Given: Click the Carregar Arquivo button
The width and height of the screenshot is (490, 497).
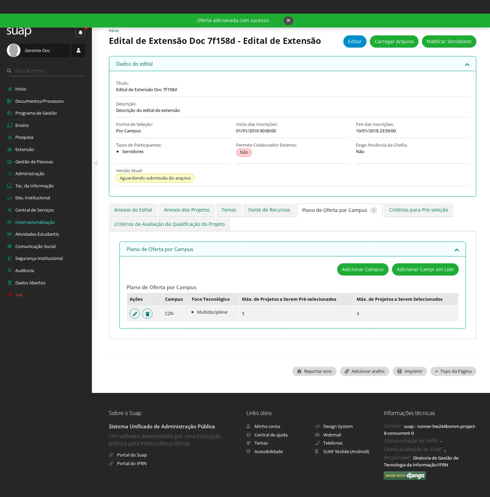Looking at the screenshot, I should [394, 42].
